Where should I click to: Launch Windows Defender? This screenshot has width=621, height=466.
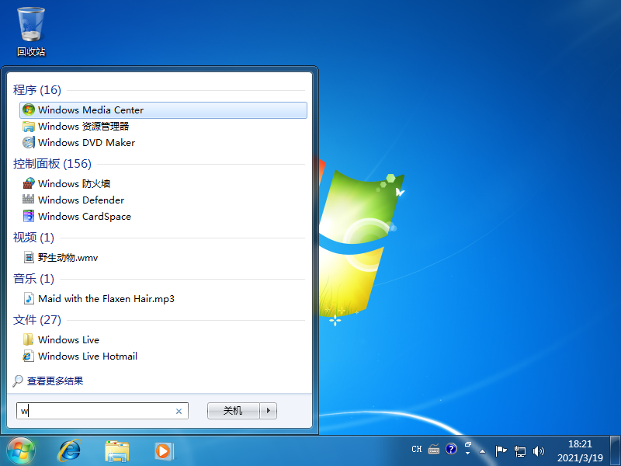(81, 200)
